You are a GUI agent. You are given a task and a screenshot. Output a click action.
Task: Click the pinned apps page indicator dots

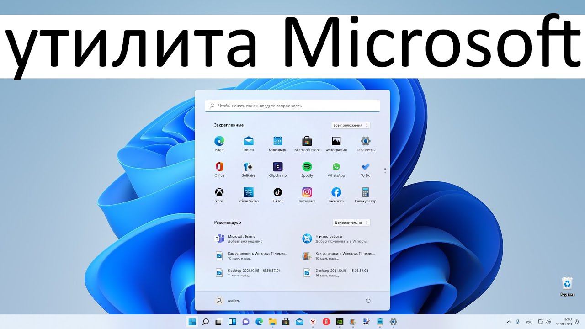click(x=385, y=170)
